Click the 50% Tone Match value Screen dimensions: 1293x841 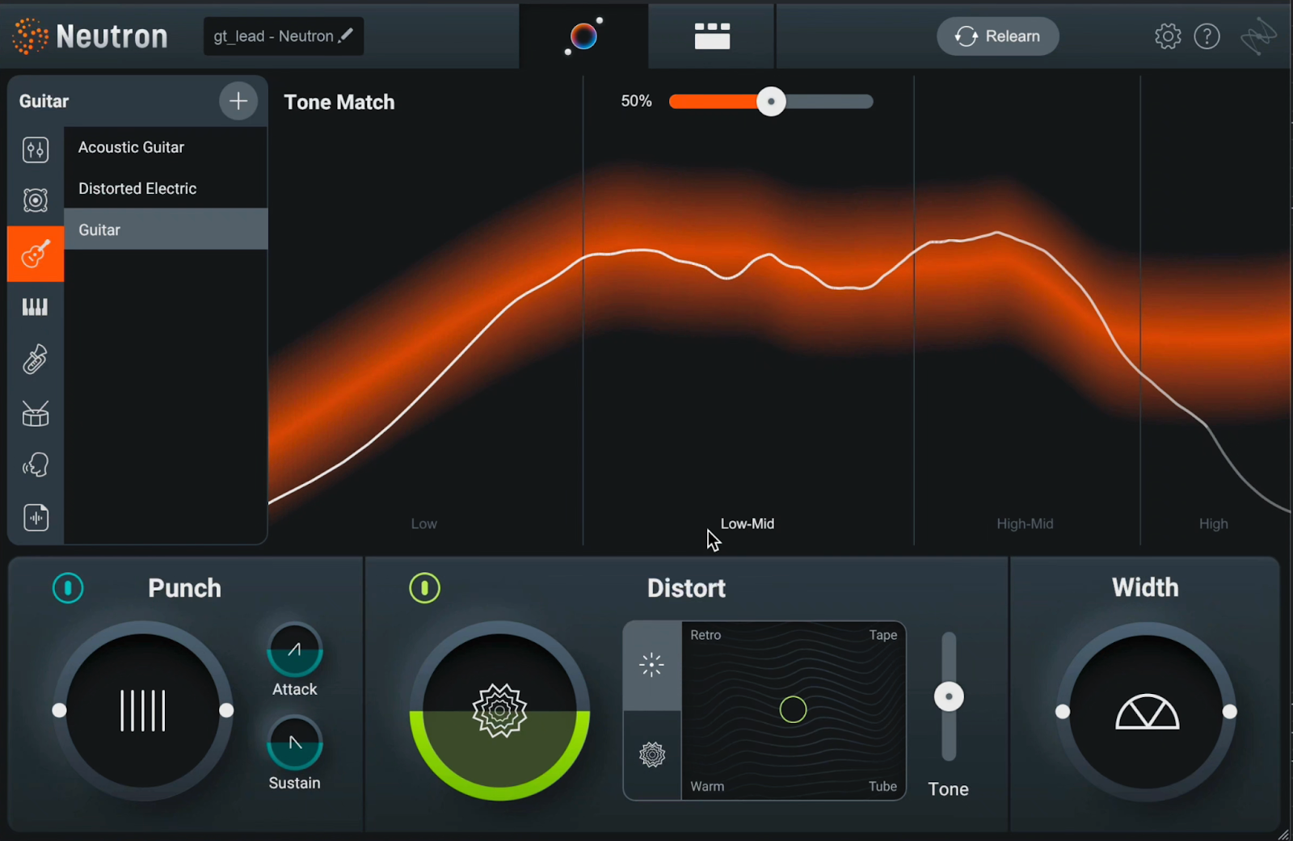pyautogui.click(x=636, y=101)
